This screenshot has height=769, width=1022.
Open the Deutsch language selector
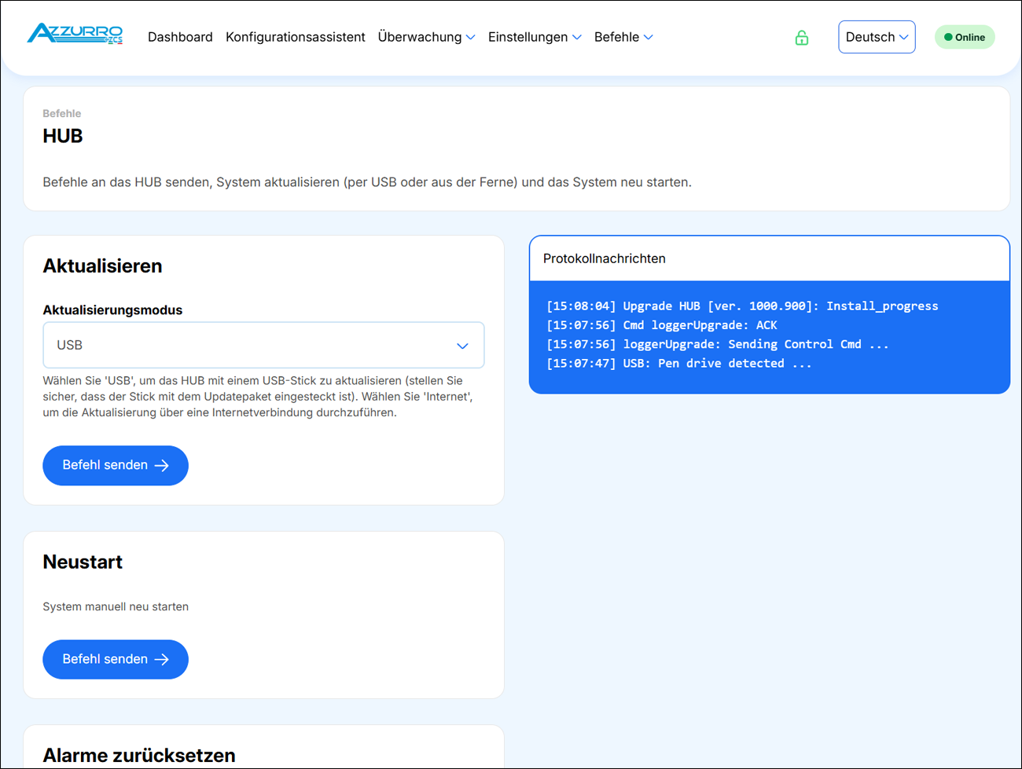pos(877,37)
